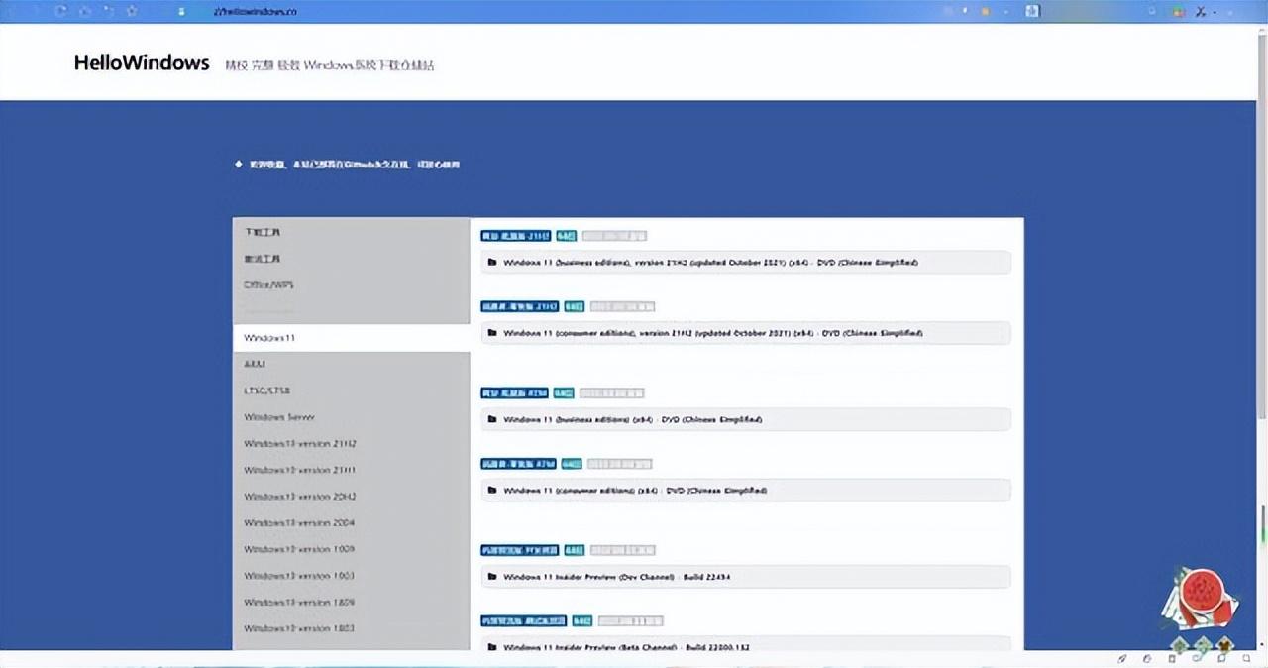Click the top sidebar item in gray panel
The image size is (1268, 668).
click(351, 232)
